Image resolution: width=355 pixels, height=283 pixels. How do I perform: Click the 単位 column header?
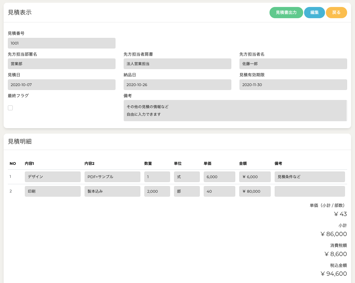(178, 164)
